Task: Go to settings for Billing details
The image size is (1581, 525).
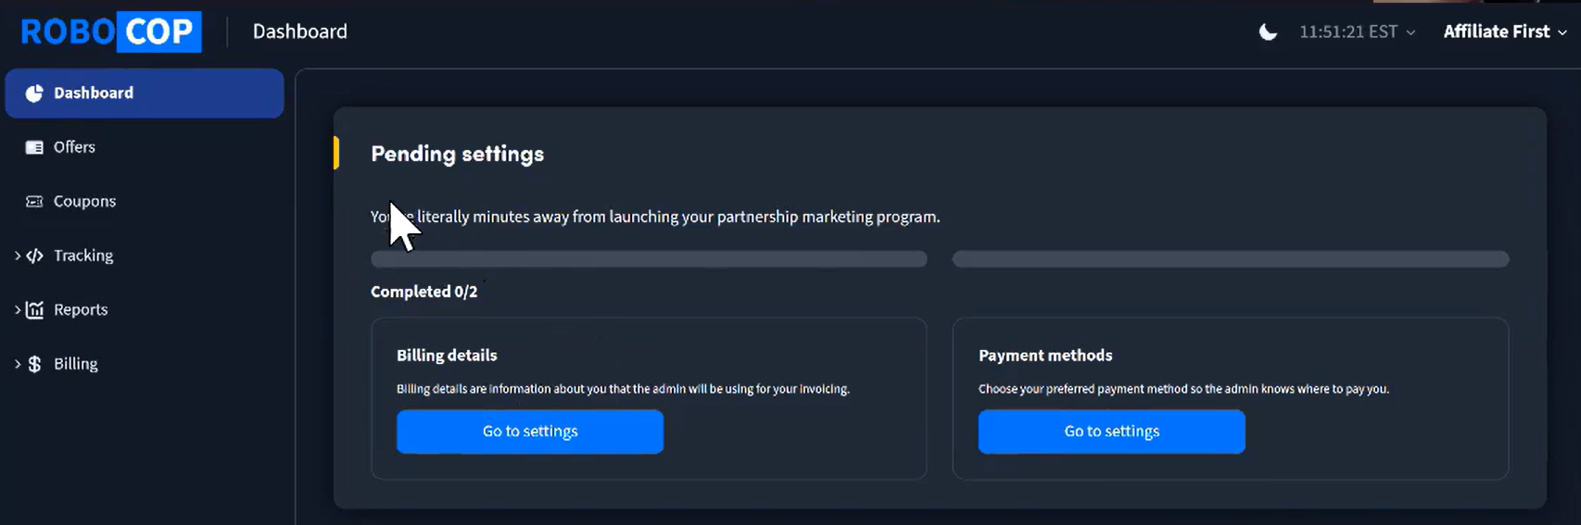Action: pos(530,431)
